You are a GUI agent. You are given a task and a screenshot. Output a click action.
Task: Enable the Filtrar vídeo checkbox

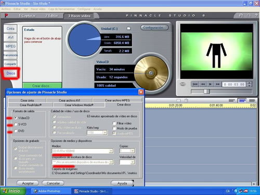[x=114, y=123]
